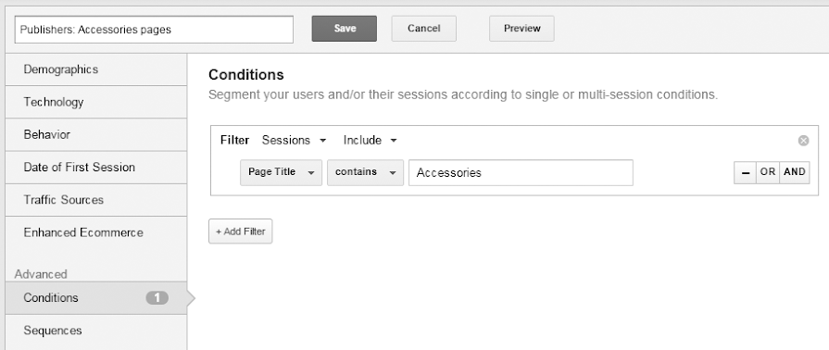The width and height of the screenshot is (829, 350).
Task: Open the Sessions scope dropdown
Action: [x=294, y=141]
